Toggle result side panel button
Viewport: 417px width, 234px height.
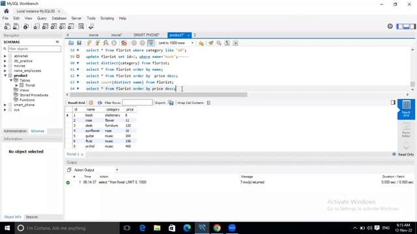pyautogui.click(x=393, y=103)
